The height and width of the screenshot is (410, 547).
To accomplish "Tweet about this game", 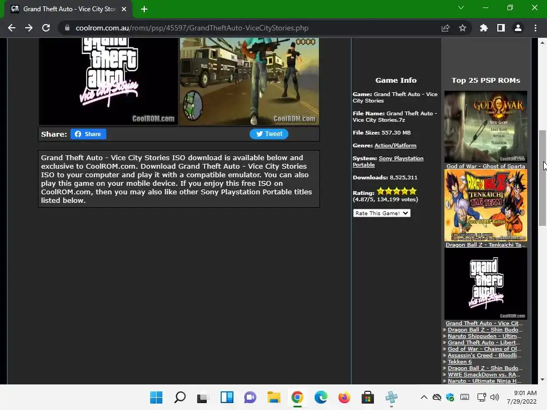I will tap(269, 134).
